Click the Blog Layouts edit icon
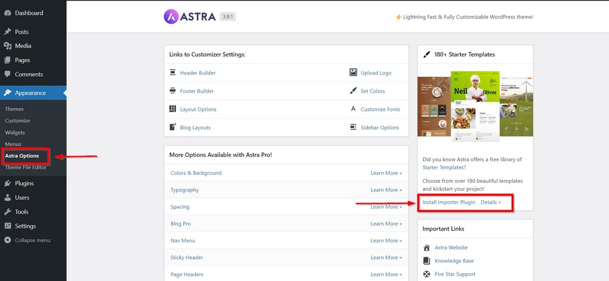The height and width of the screenshot is (281, 609). (173, 127)
